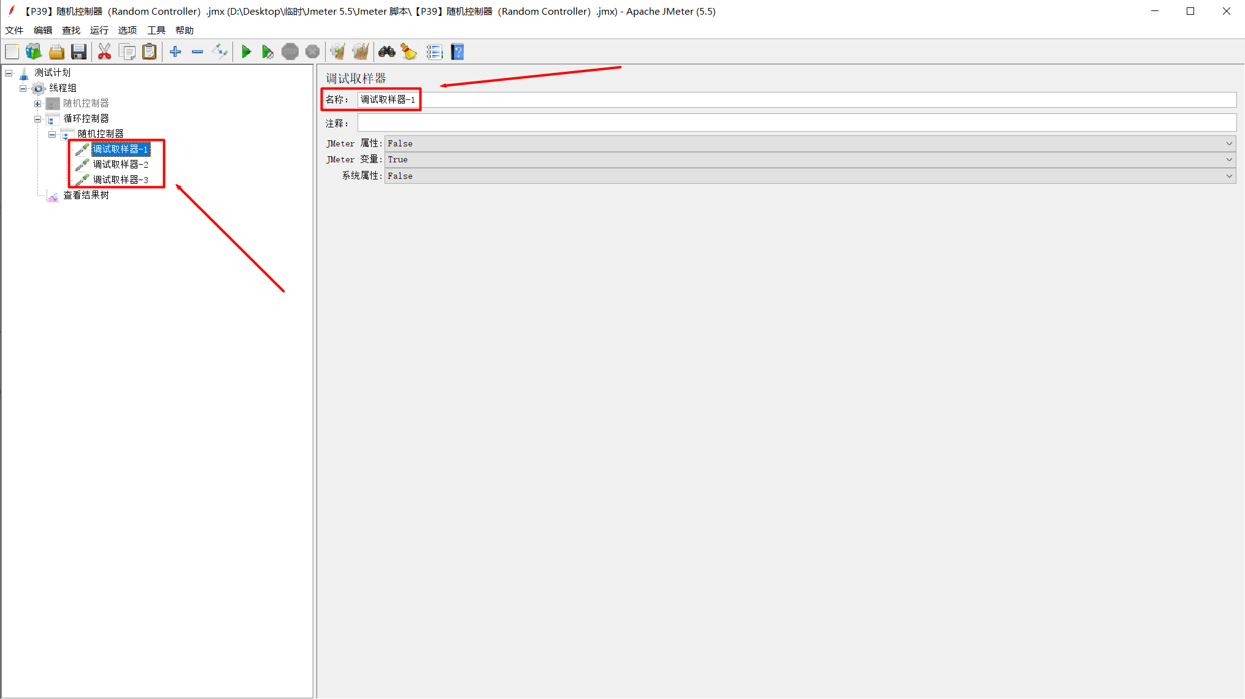Open the Help question mark icon

458,52
